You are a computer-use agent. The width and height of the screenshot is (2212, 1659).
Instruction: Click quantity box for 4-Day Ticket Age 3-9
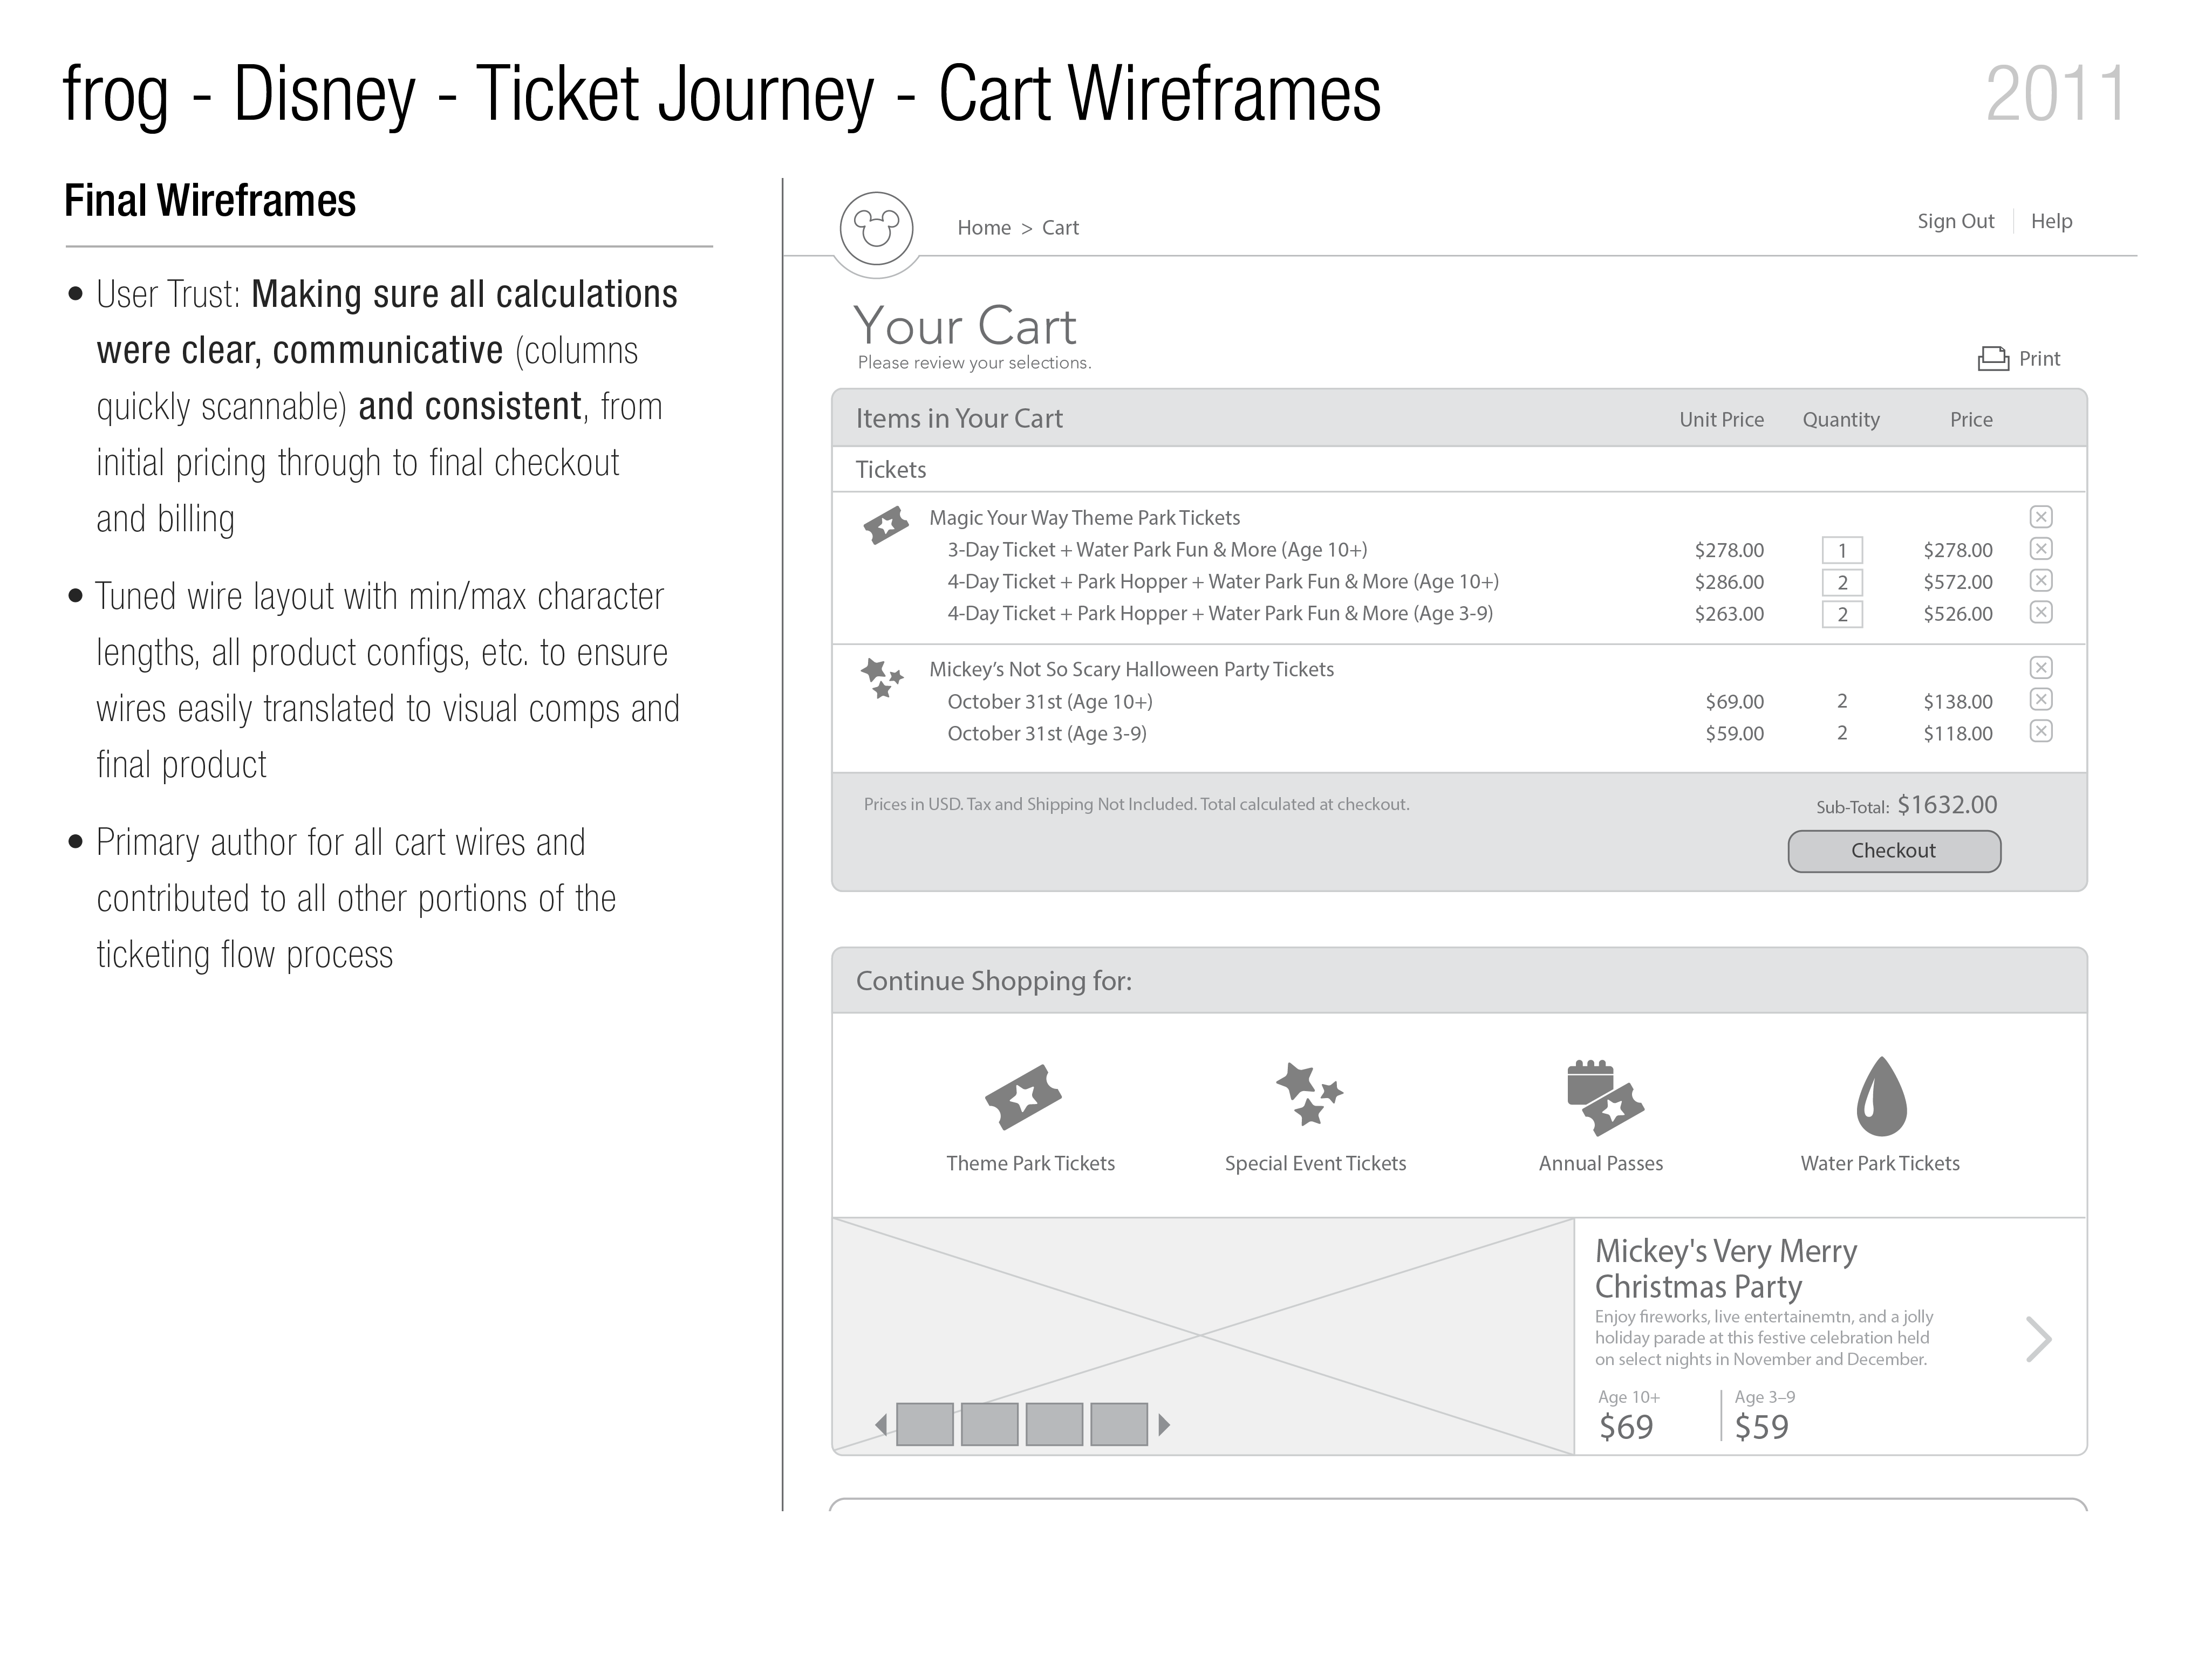1842,615
